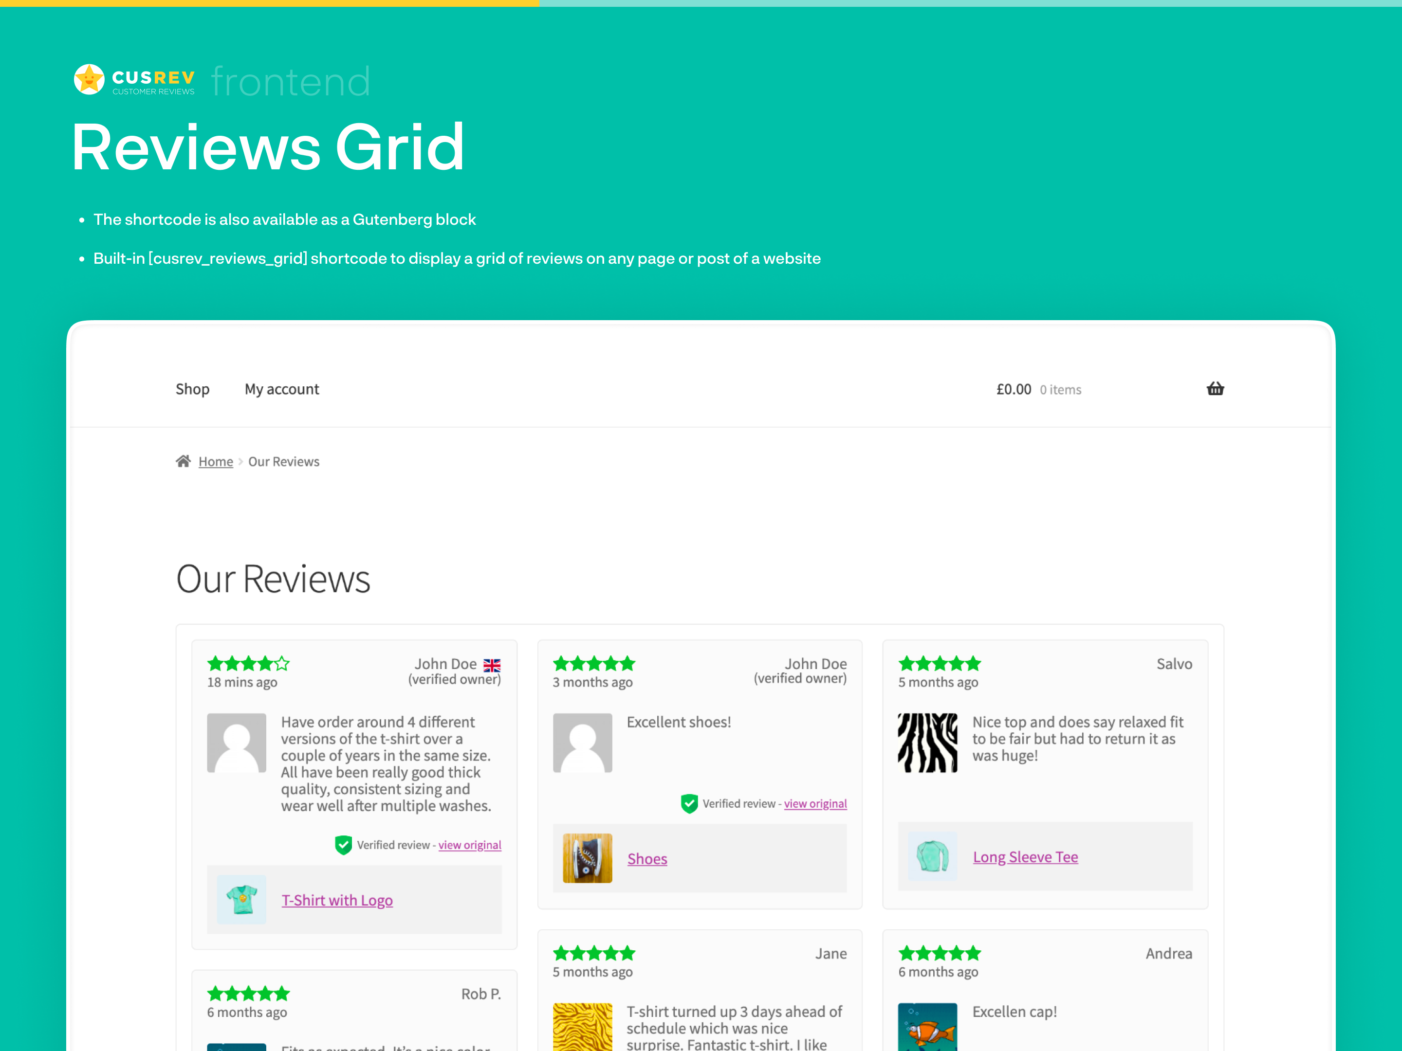The height and width of the screenshot is (1051, 1402).
Task: Click the user avatar icon in John Doe's t-shirt review
Action: tap(236, 743)
